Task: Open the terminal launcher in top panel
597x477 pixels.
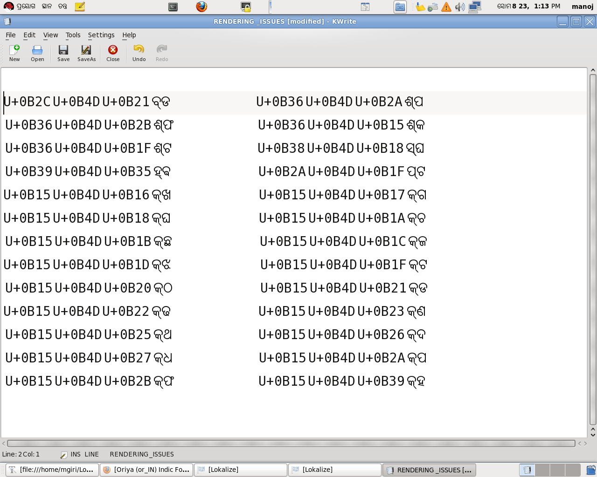Action: click(x=173, y=7)
